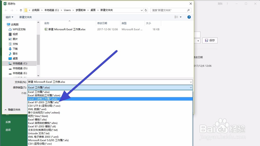Click 新建文件夹 breadcrumb in path

(106, 10)
